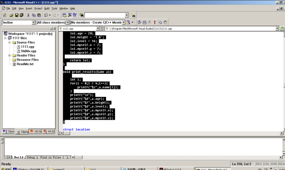This screenshot has height=170, width=285.
Task: Click the red exclamation Execute Program icon
Action: tap(154, 22)
